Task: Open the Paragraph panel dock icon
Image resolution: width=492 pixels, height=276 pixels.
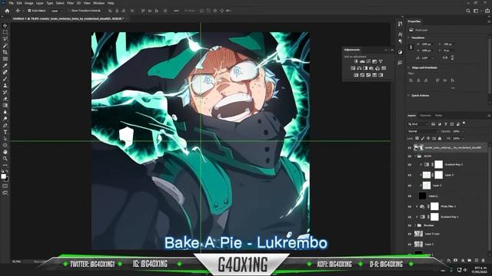Action: tap(400, 41)
